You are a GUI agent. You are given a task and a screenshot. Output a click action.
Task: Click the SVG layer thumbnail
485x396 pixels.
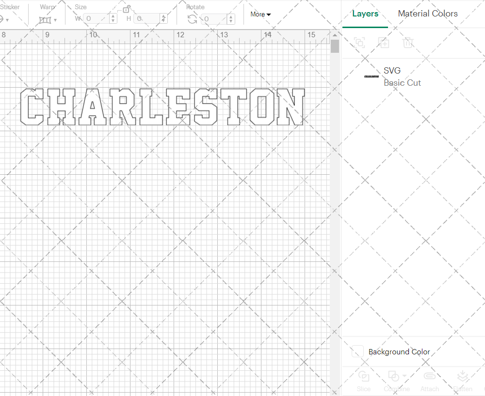[x=372, y=76]
